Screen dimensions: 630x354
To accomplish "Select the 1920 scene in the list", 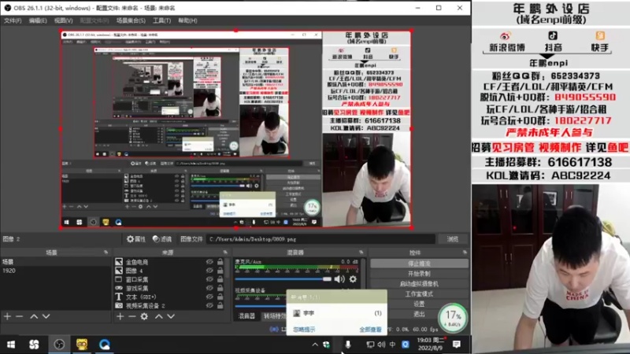I will tap(55, 271).
